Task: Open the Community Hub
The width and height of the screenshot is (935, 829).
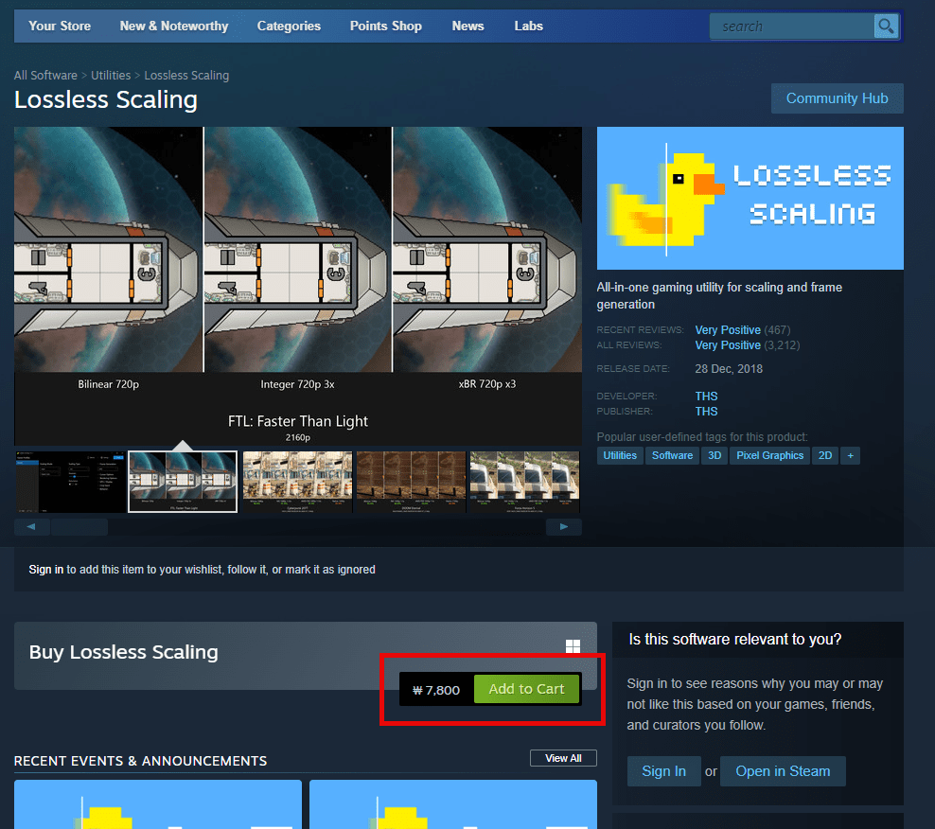Action: pos(837,97)
